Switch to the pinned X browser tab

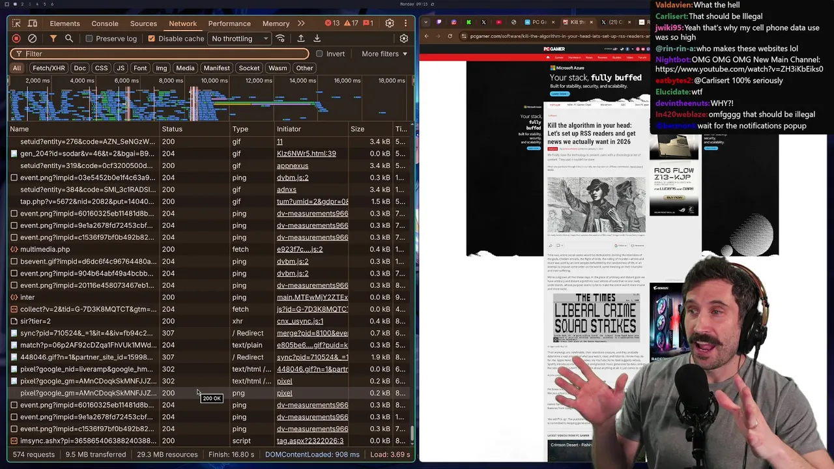483,22
